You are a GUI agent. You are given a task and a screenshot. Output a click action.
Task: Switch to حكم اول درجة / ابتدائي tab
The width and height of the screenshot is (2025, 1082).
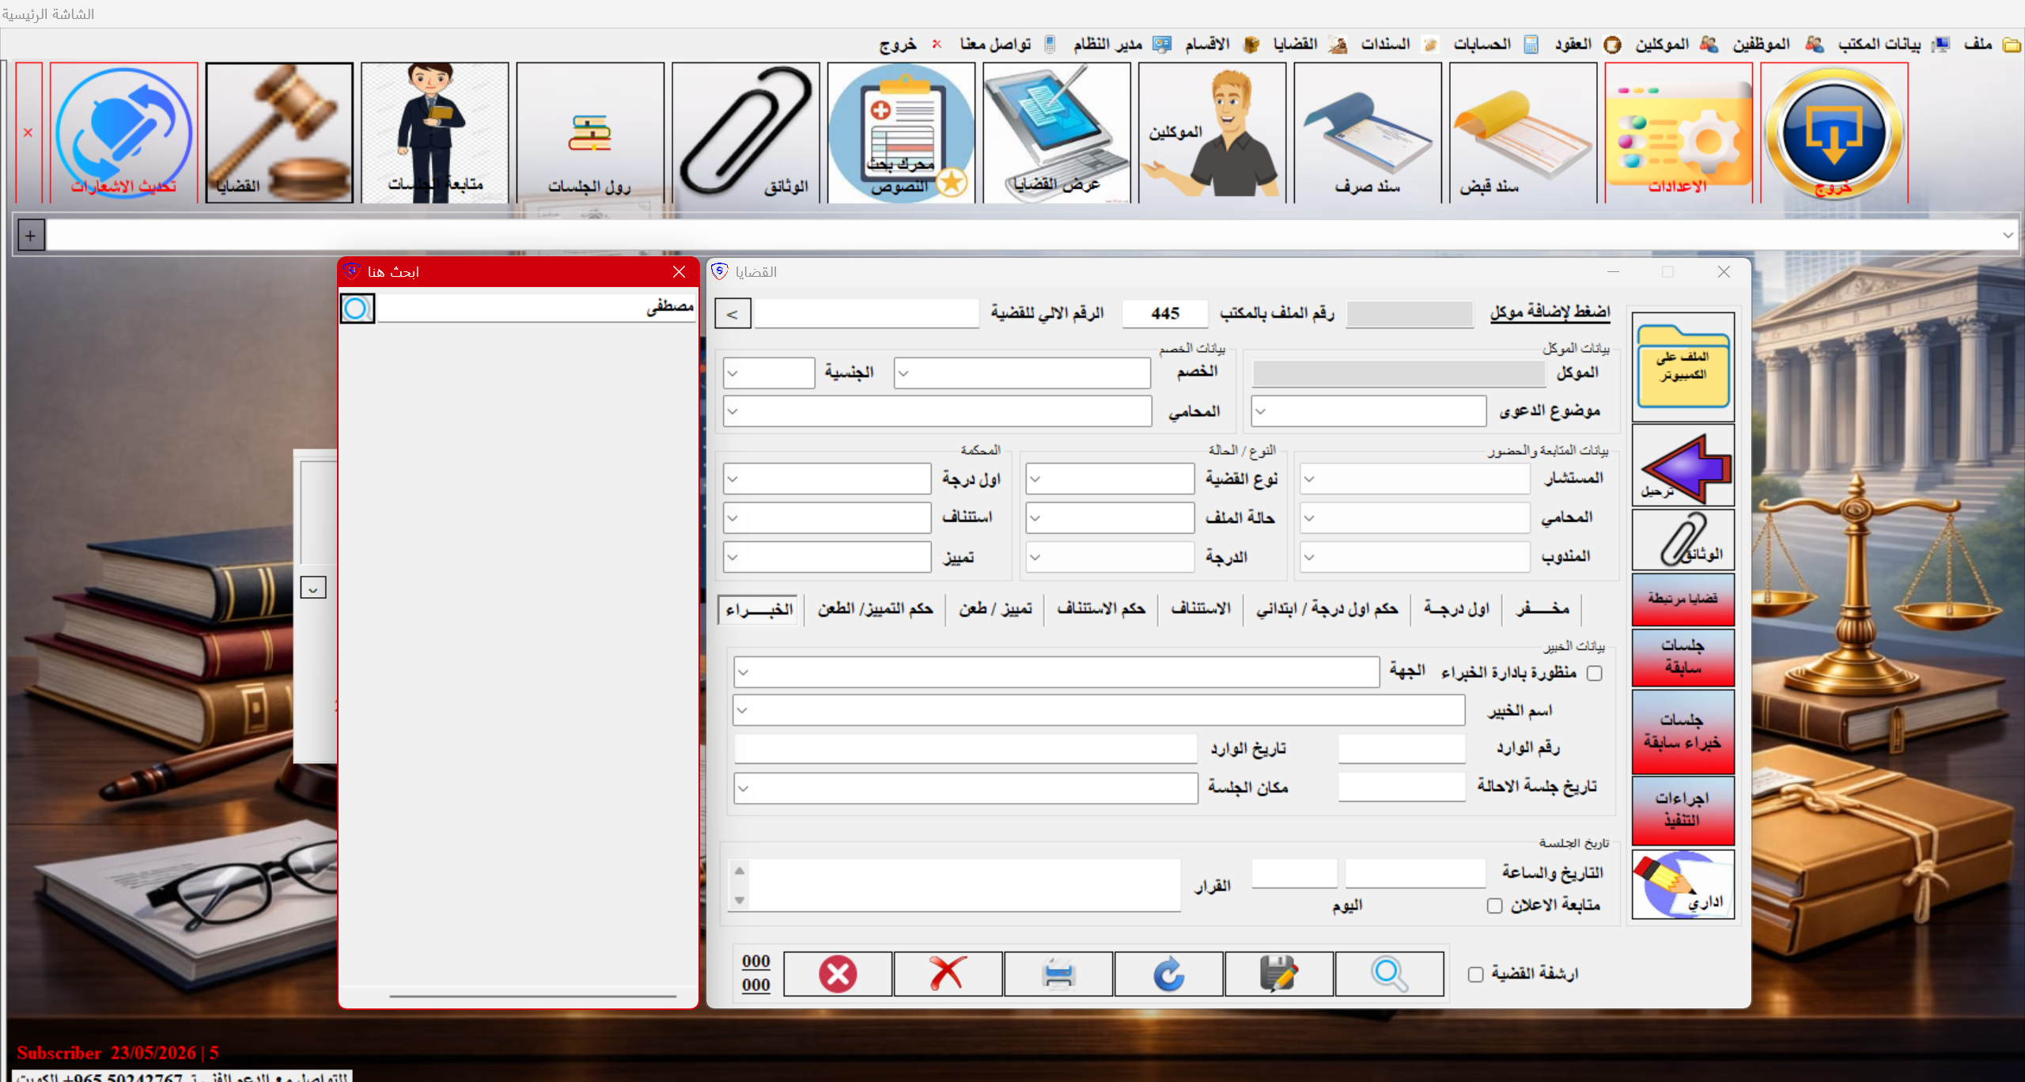1327,609
